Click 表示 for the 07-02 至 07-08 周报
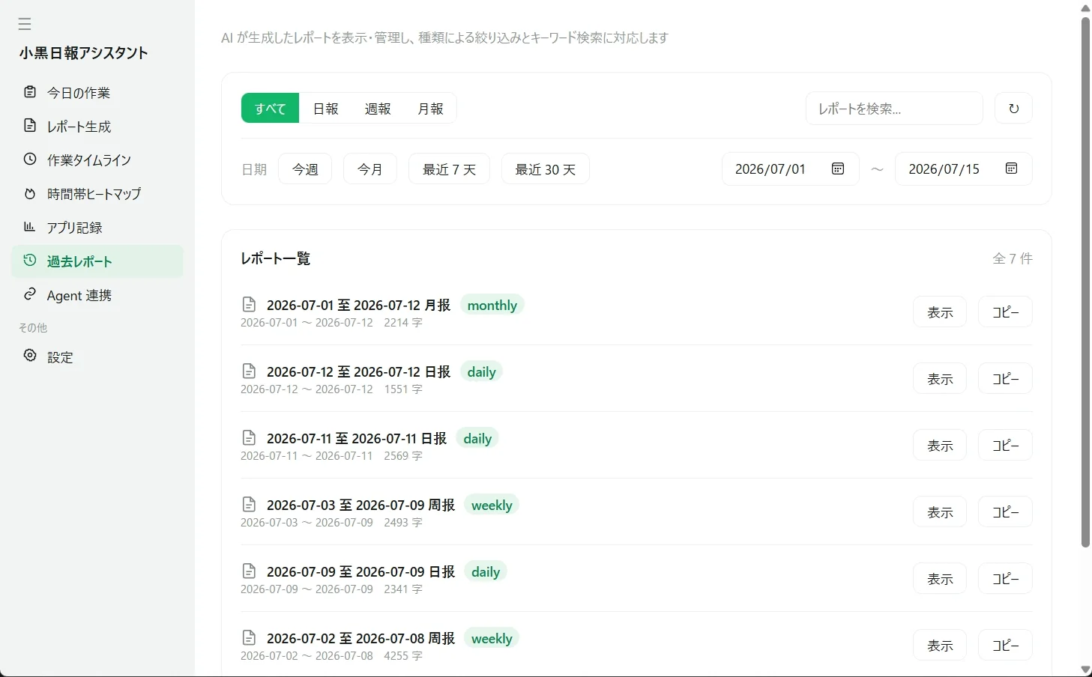The width and height of the screenshot is (1092, 677). tap(940, 646)
